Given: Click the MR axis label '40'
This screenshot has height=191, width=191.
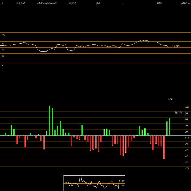Looking at the screenshot, I should (x=186, y=126).
